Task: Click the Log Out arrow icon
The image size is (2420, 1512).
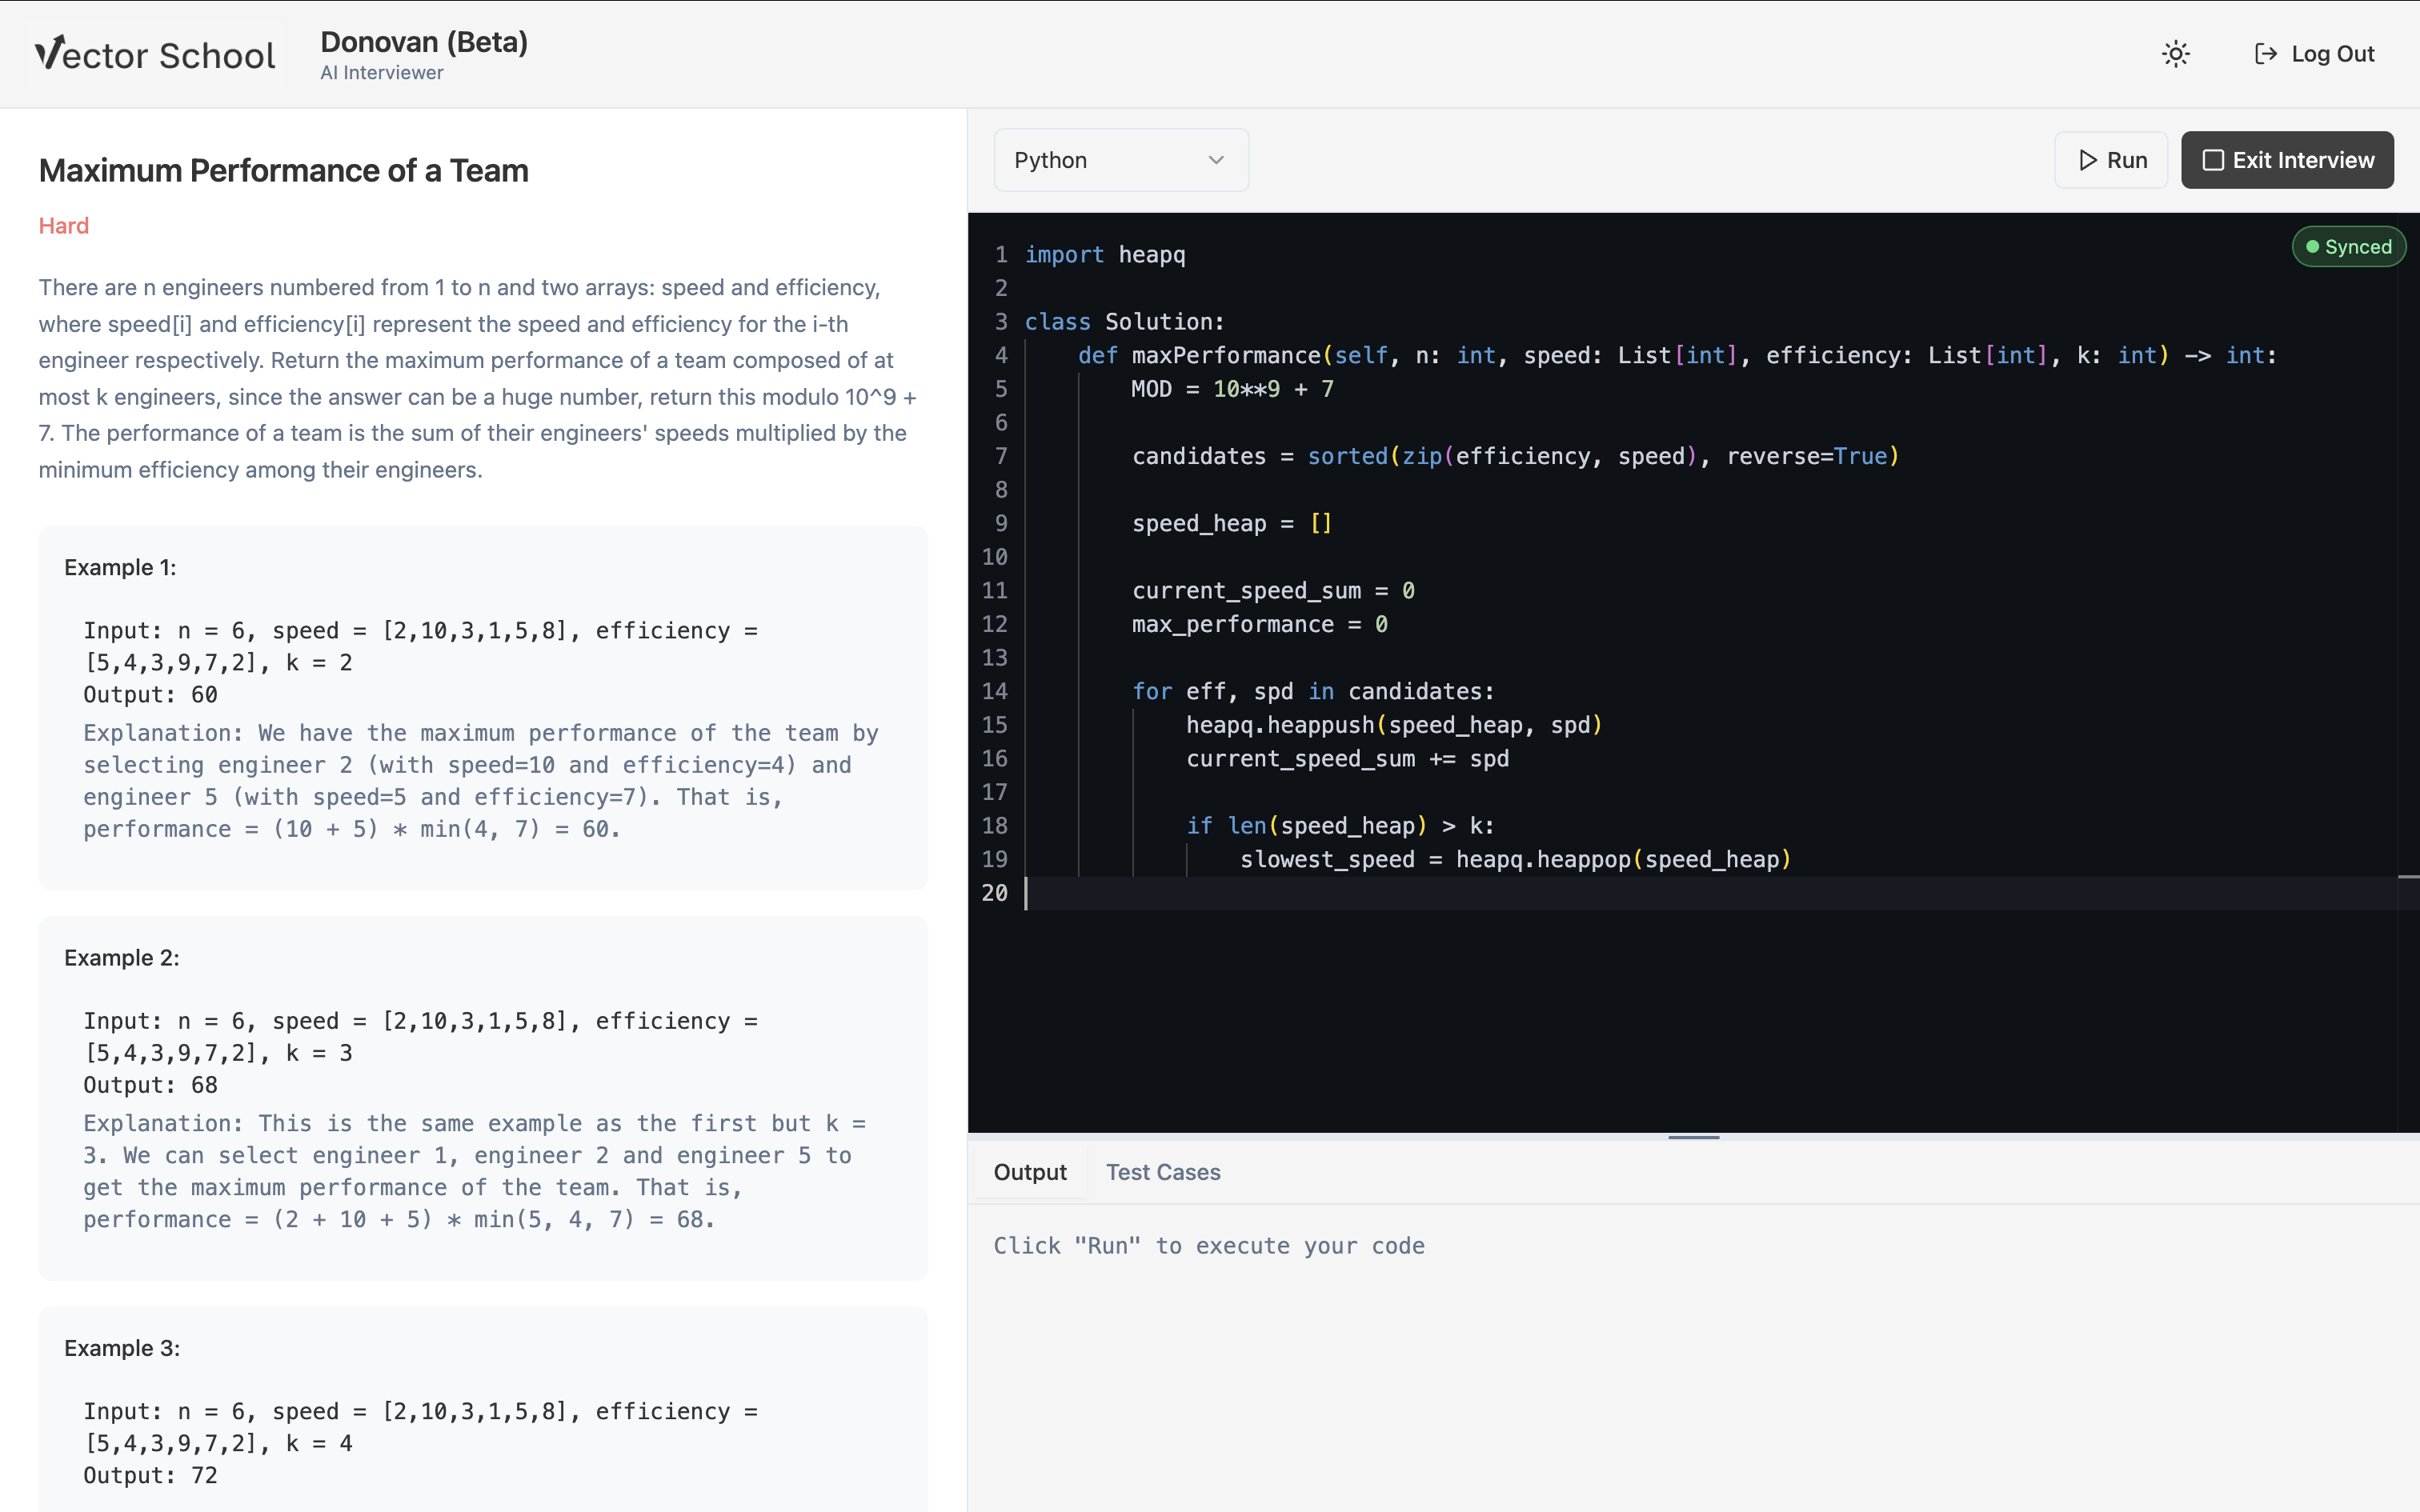Action: tap(2266, 54)
